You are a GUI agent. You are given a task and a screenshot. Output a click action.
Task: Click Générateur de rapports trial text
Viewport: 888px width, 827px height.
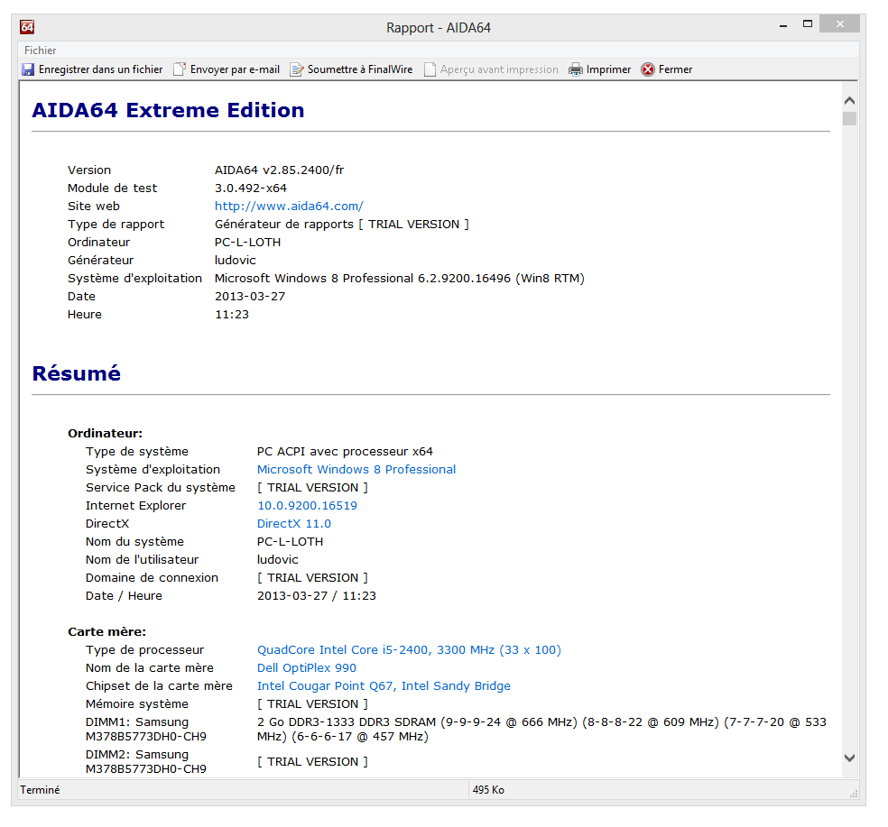[341, 225]
